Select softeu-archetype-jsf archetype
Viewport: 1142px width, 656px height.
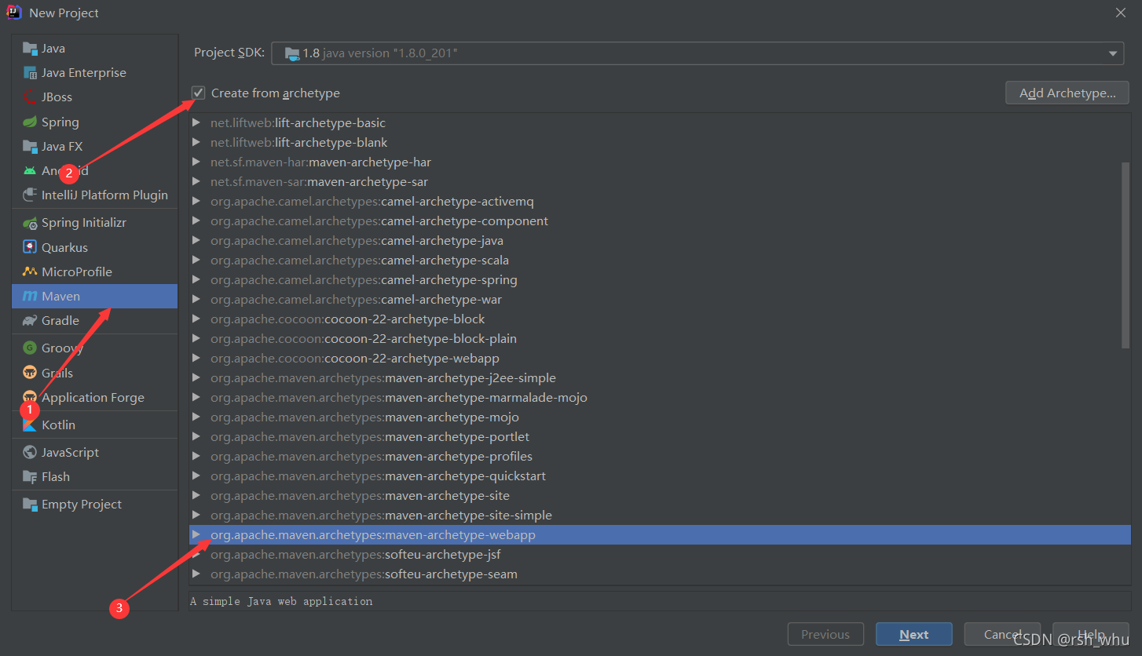pyautogui.click(x=660, y=554)
